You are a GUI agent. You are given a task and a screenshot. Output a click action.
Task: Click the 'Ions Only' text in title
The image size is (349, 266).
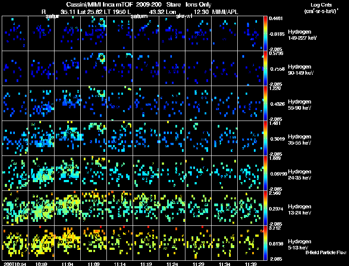(x=198, y=4)
